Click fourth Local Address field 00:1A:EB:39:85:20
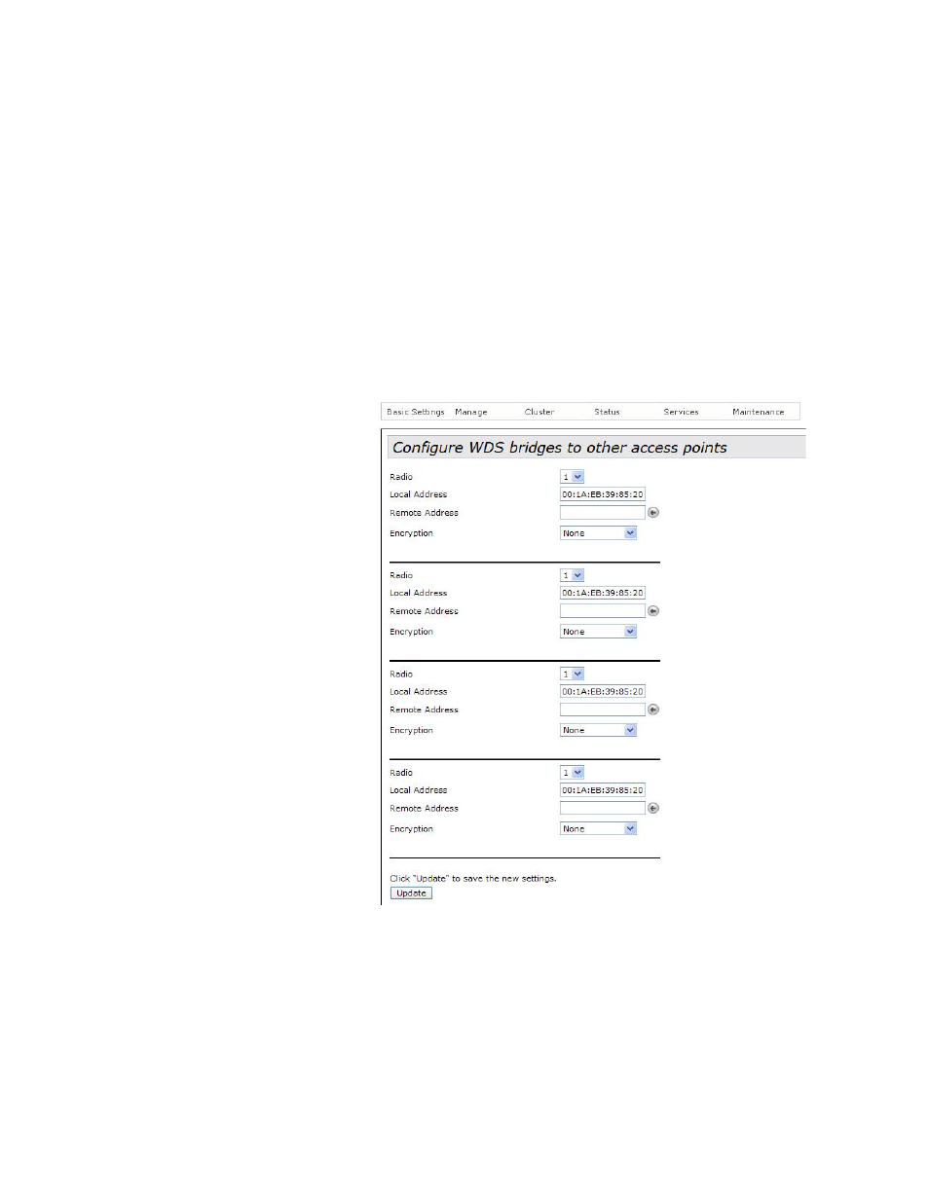The image size is (929, 1202). click(603, 790)
